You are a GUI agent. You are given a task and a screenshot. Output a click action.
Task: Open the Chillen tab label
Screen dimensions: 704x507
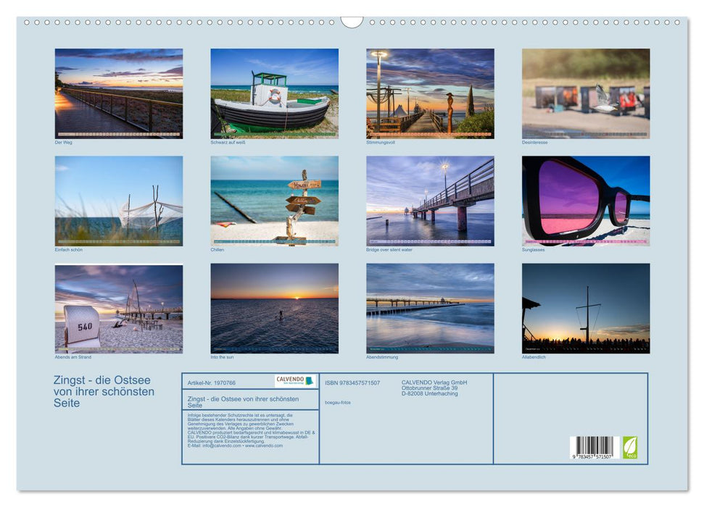click(218, 249)
